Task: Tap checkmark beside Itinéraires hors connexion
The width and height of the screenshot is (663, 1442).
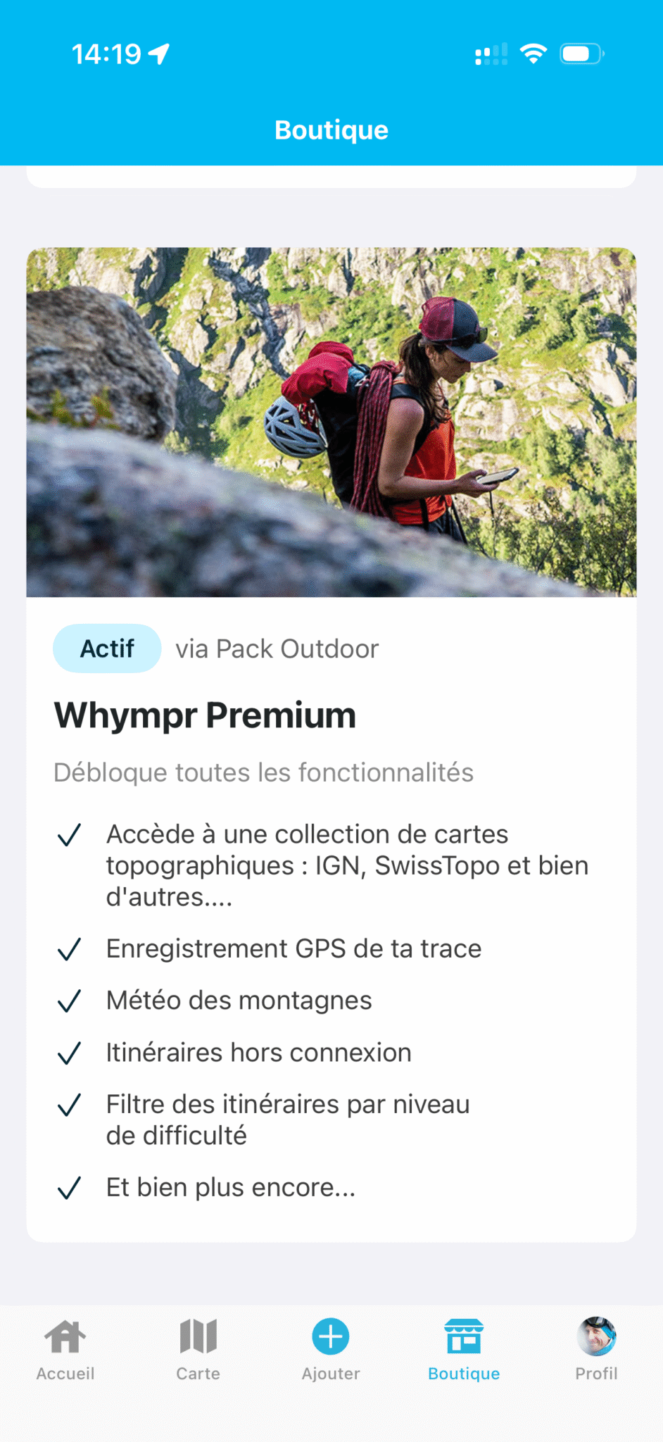Action: click(x=70, y=1053)
